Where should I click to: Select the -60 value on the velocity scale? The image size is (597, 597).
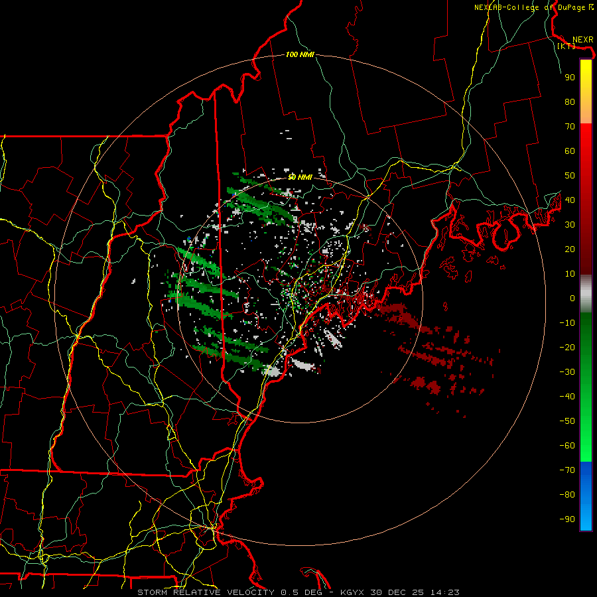567,446
